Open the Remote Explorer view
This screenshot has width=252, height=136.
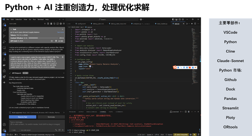pyautogui.click(x=4, y=48)
